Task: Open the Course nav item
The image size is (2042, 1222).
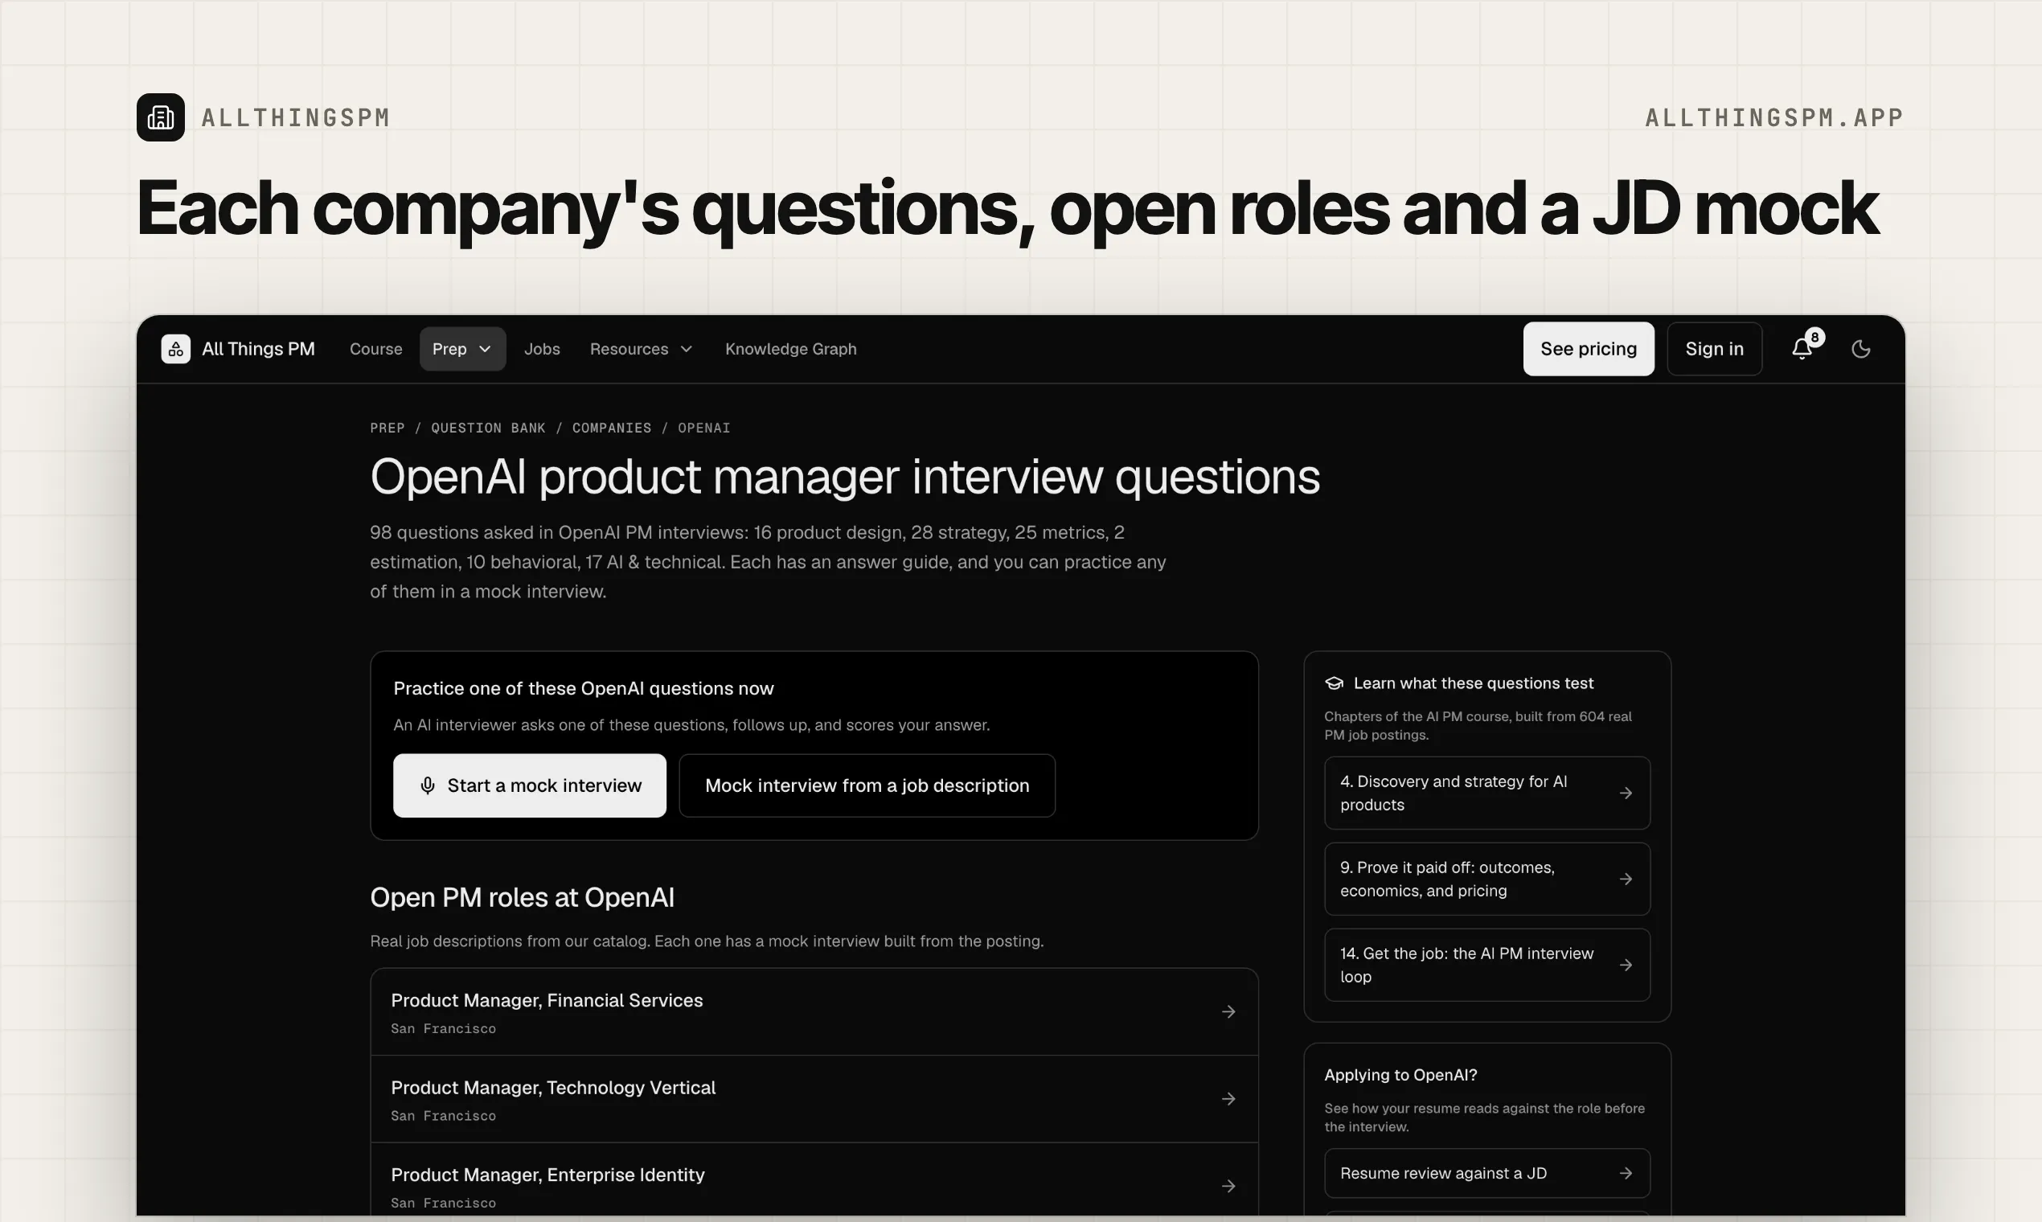Action: tap(376, 349)
